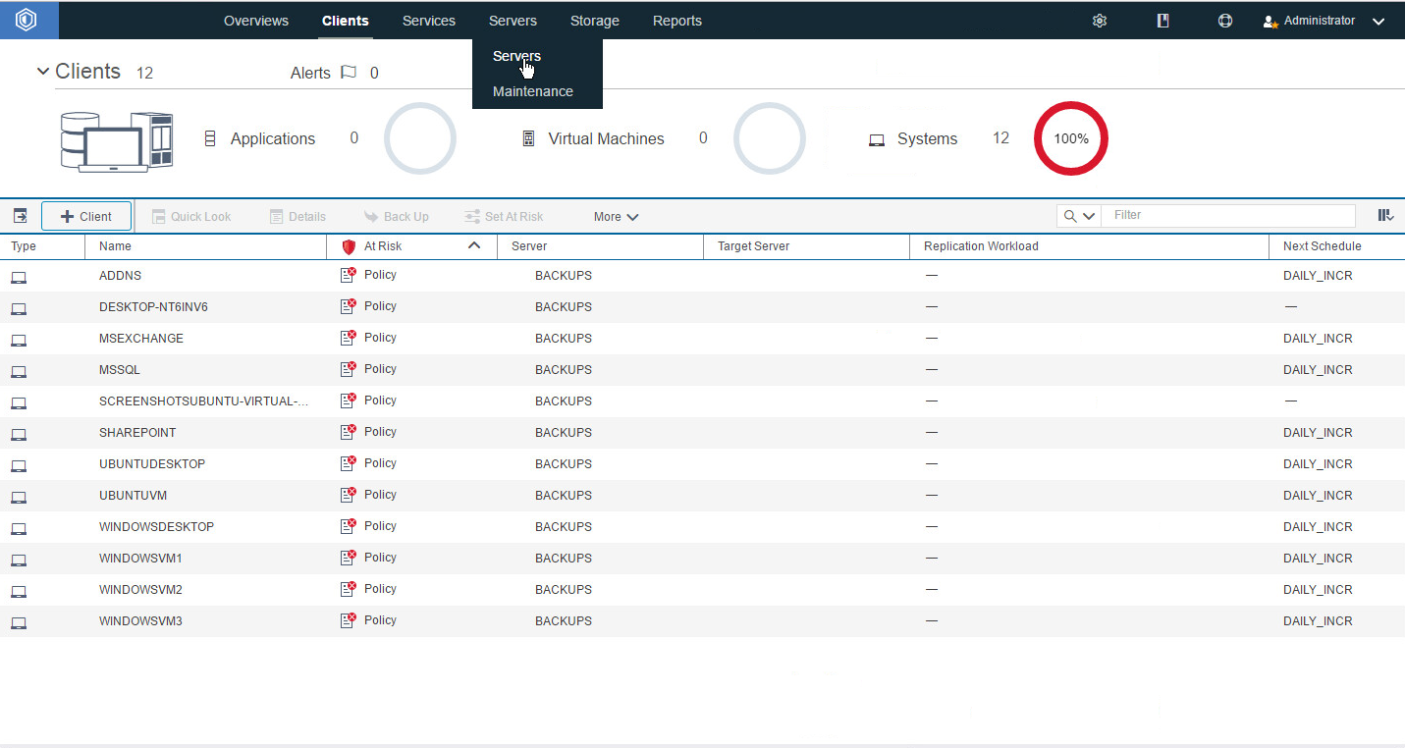Collapse the Clients summary section chevron
This screenshot has height=748, width=1405.
click(x=42, y=72)
